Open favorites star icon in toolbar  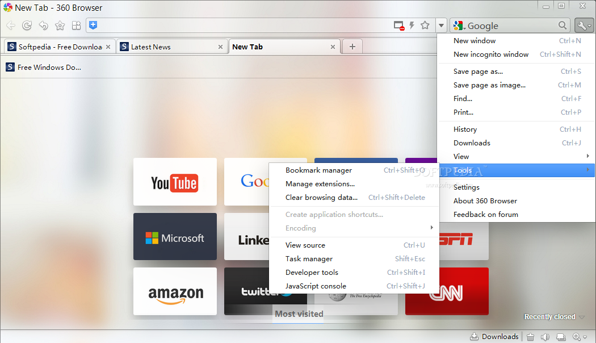(60, 26)
